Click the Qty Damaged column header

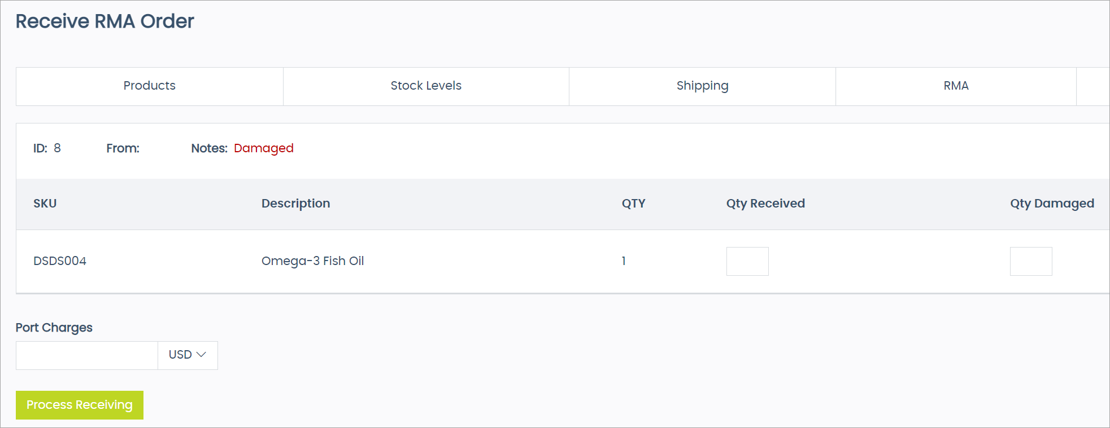click(1052, 204)
